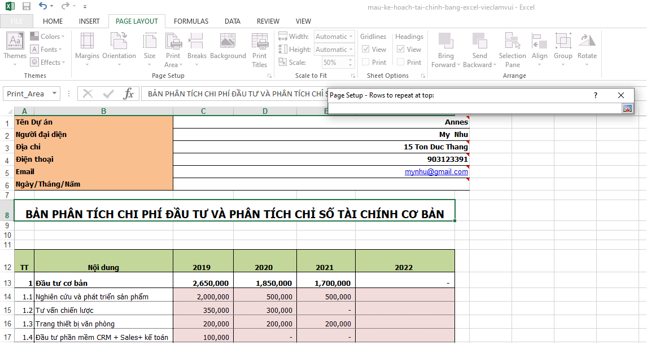647x345 pixels.
Task: Open the Margins gallery in Page Setup
Action: tap(86, 50)
